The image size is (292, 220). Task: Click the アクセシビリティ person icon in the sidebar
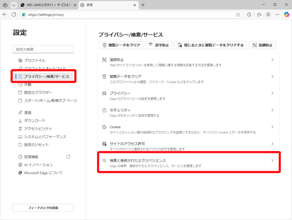[20, 129]
